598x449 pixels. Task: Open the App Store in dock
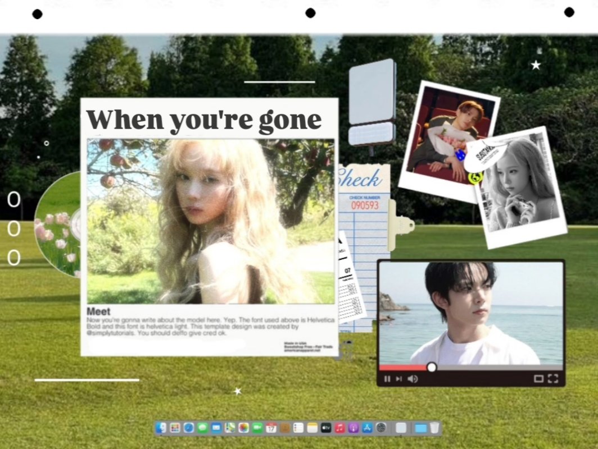[367, 428]
